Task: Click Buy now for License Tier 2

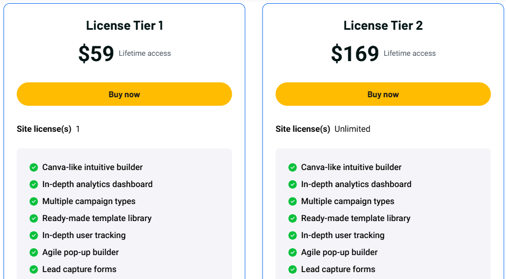Action: [x=383, y=95]
